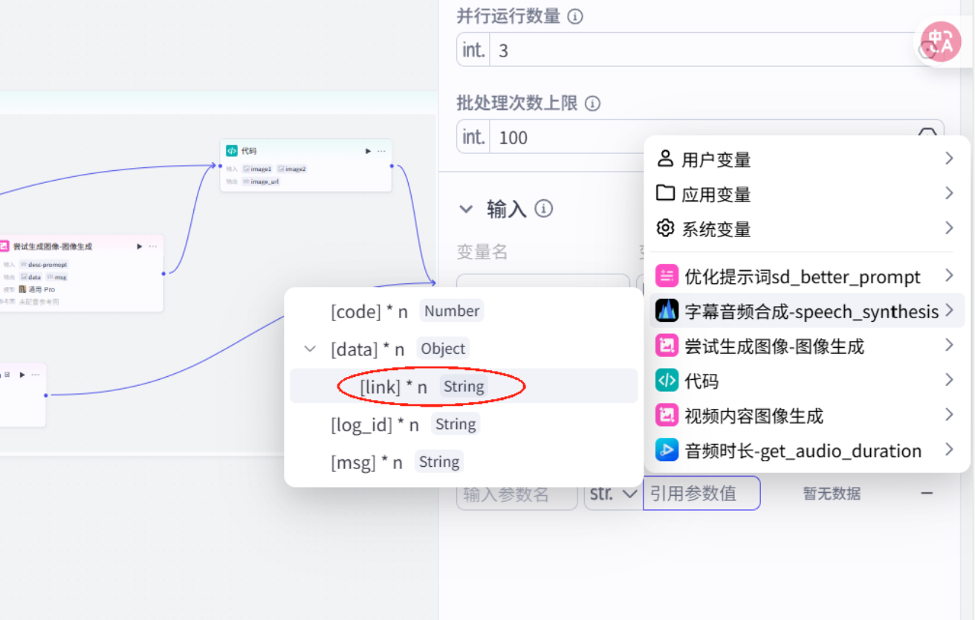Collapse the [data] * n Object entry

tap(310, 348)
